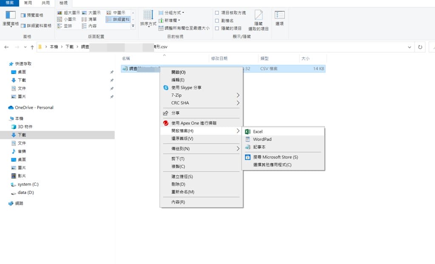The height and width of the screenshot is (264, 435).
Task: Toggle the 預覽窗格 preview pane
Action: 32,15
